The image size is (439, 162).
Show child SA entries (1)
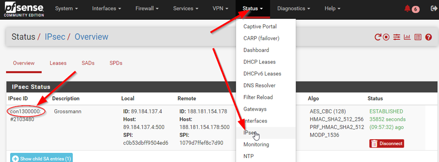tap(41, 158)
